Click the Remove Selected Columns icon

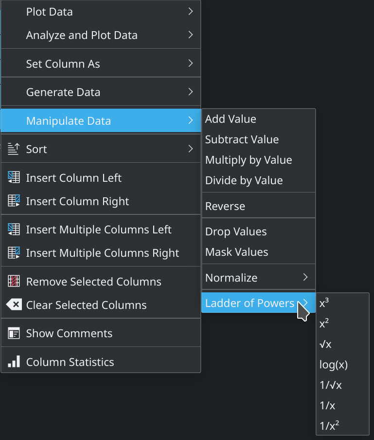[14, 282]
